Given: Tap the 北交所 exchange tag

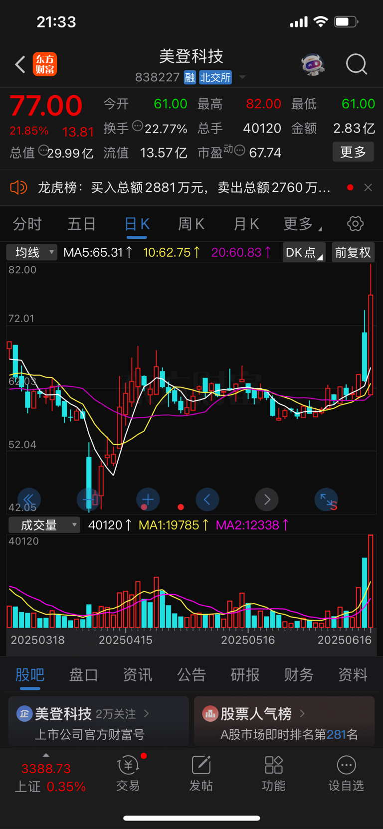Looking at the screenshot, I should click(215, 77).
